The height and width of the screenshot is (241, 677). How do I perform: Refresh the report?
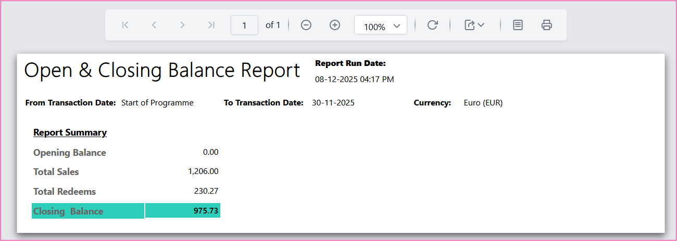point(432,25)
